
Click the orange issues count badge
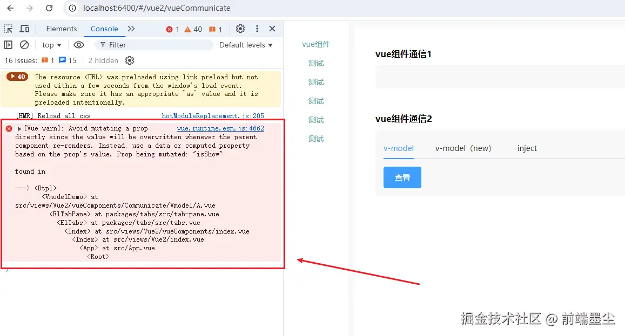[216, 29]
